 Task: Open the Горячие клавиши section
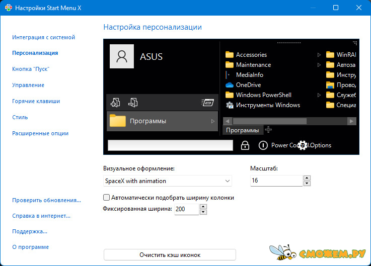36,101
